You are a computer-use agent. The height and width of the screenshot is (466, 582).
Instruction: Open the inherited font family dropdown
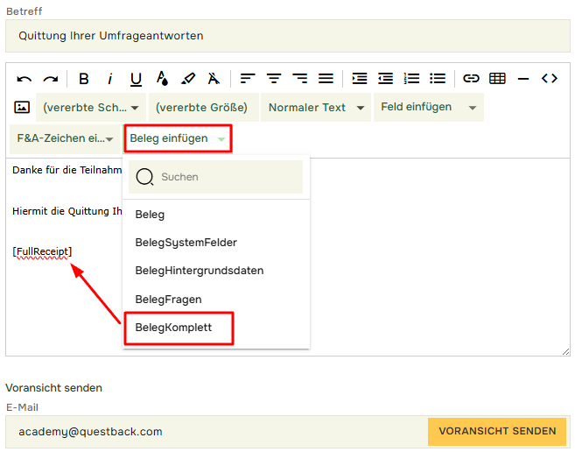pyautogui.click(x=90, y=108)
